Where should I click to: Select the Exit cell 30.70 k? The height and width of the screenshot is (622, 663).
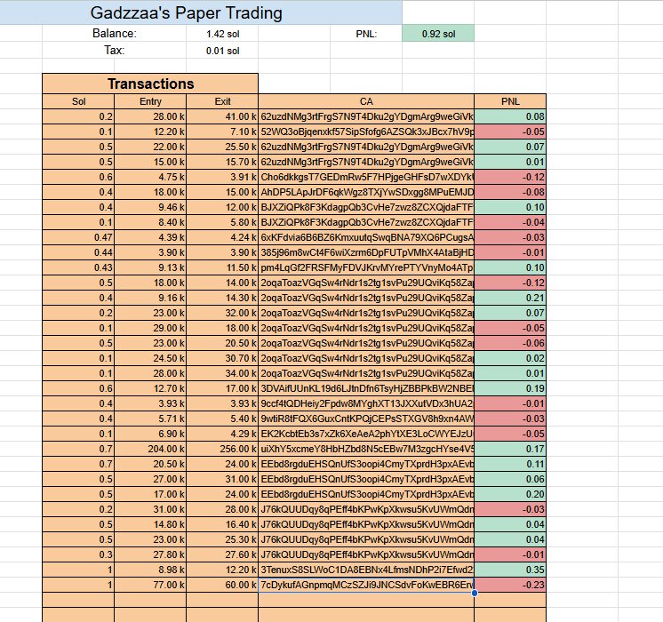(222, 359)
